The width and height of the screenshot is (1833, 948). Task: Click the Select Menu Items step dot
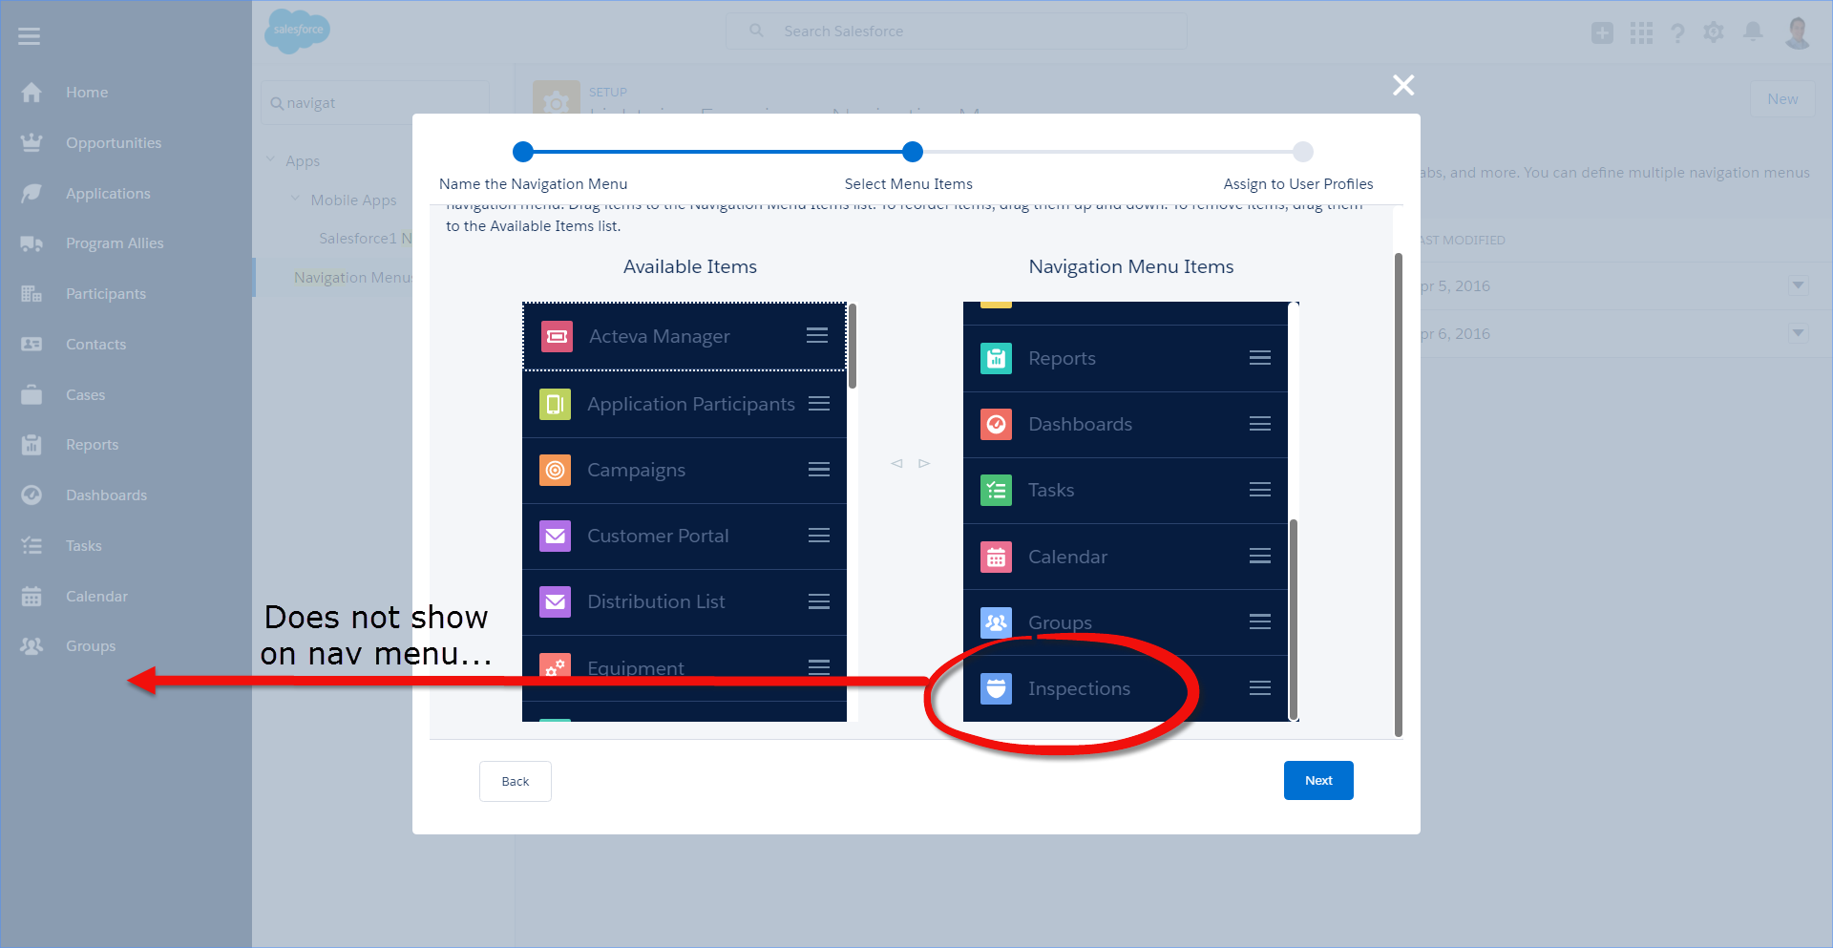913,151
